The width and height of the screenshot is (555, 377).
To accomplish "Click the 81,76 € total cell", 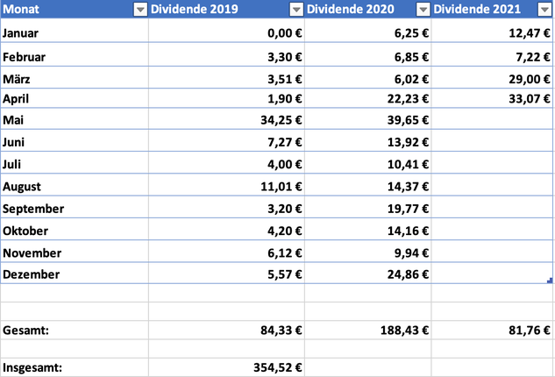I will (493, 330).
